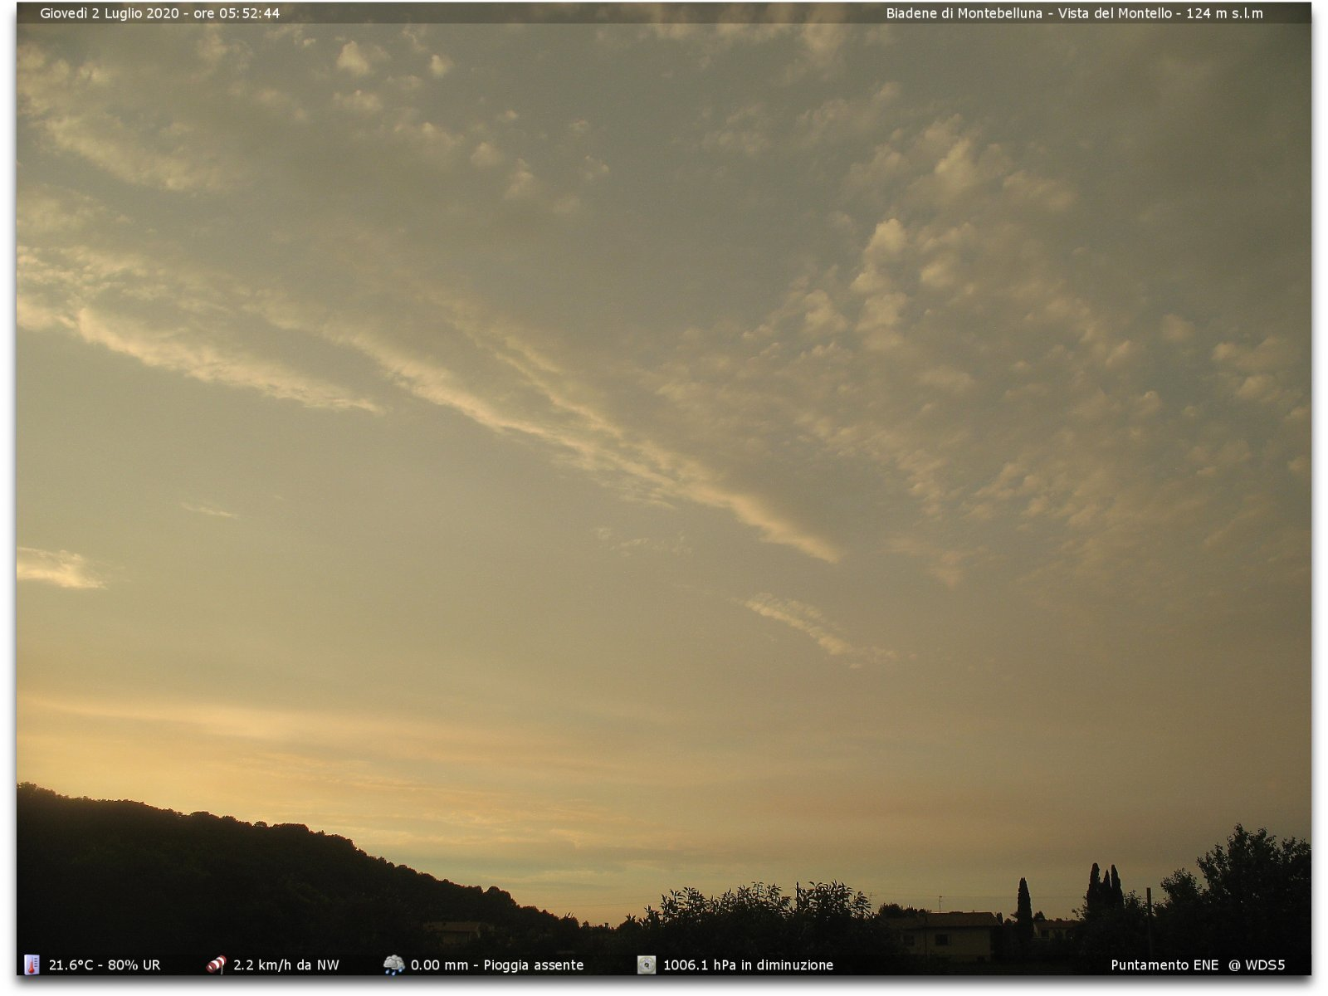
Task: Click the thermometer temperature icon
Action: coord(32,964)
